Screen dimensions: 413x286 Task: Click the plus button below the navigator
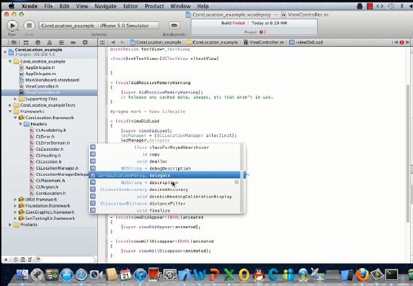point(6,260)
